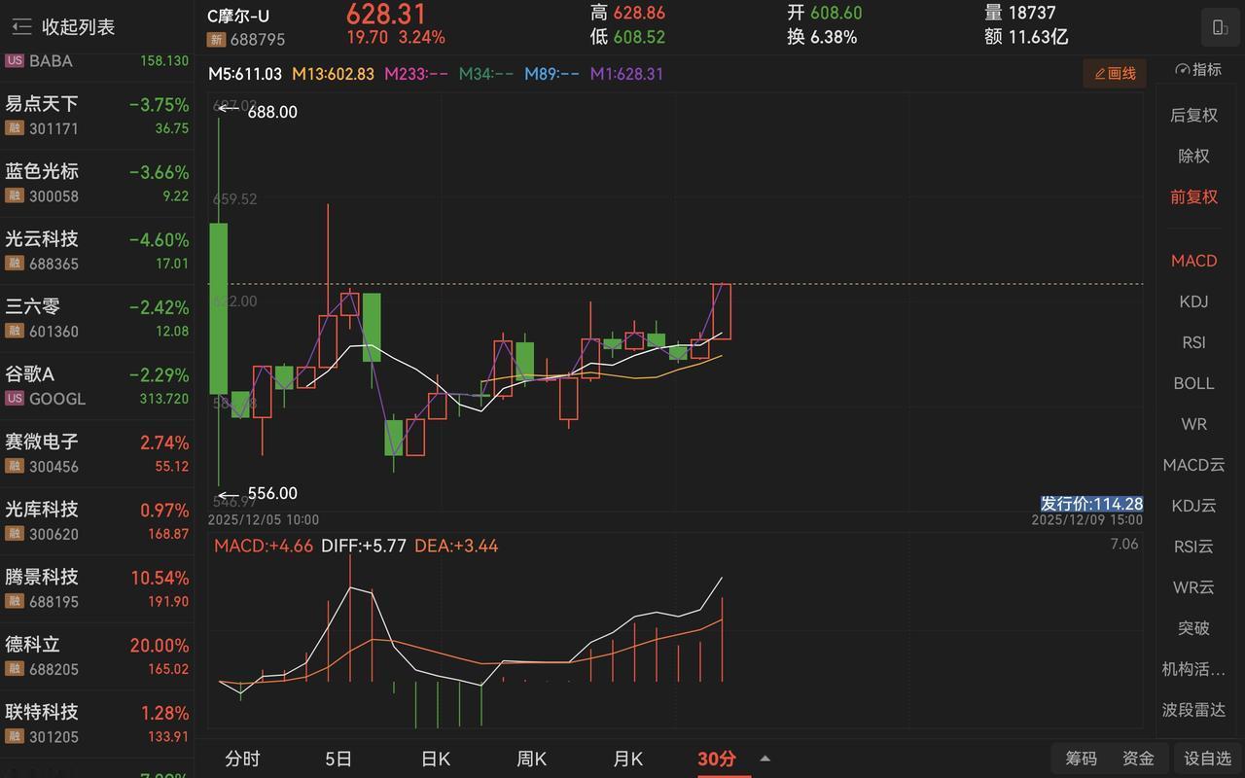Select the 30分 period tab
This screenshot has height=778, width=1245.
(717, 759)
